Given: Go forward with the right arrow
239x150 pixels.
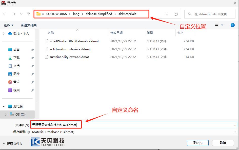Looking at the screenshot, I should click(x=14, y=14).
